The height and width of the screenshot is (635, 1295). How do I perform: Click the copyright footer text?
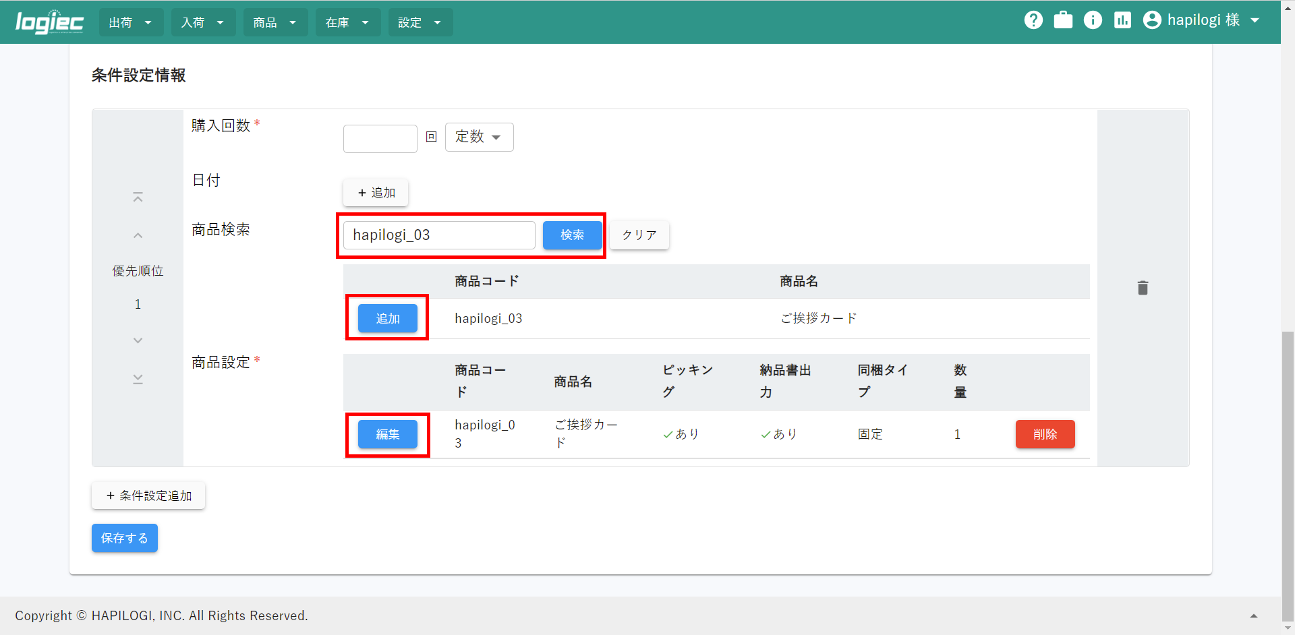pos(161,615)
